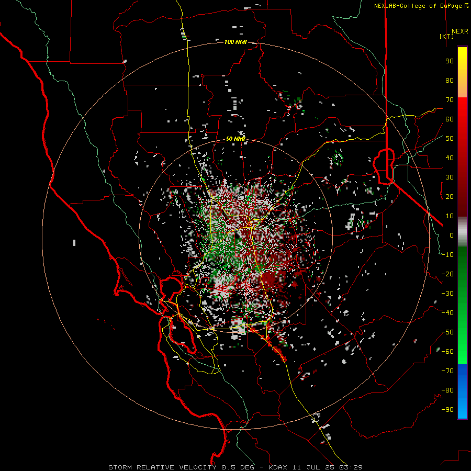Screen dimensions: 471x471
Task: Click the -90 value on velocity scale
Action: pyautogui.click(x=447, y=410)
